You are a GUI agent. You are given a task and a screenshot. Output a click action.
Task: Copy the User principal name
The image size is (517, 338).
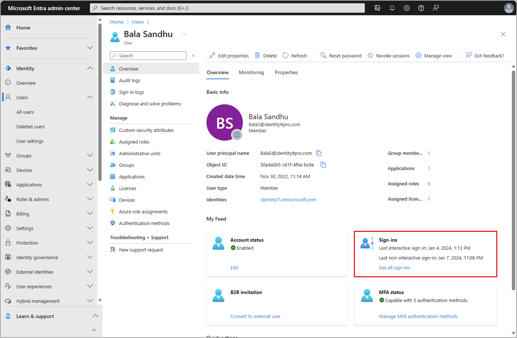tap(319, 153)
